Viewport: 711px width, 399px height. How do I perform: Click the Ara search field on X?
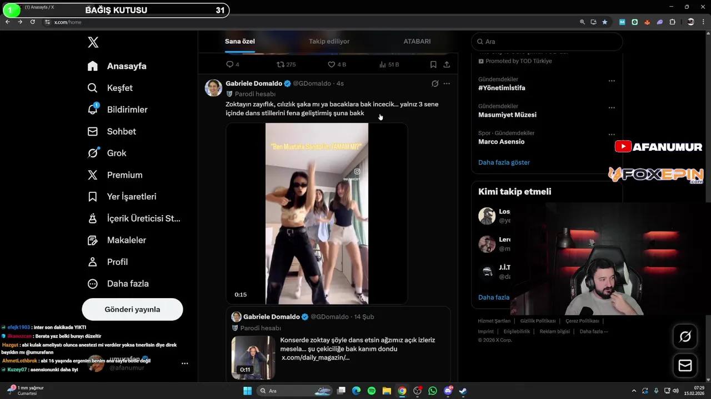pyautogui.click(x=547, y=42)
